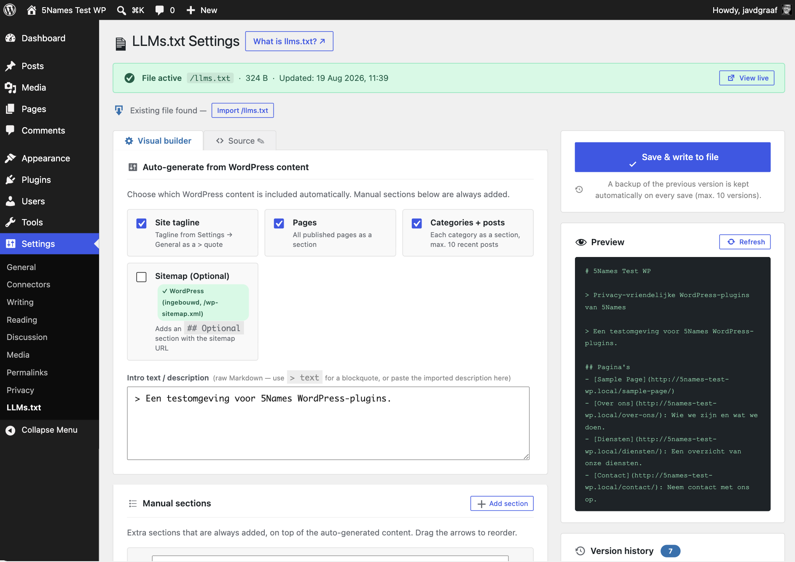Click the /llms.txt file path label
This screenshot has height=562, width=795.
pyautogui.click(x=210, y=78)
